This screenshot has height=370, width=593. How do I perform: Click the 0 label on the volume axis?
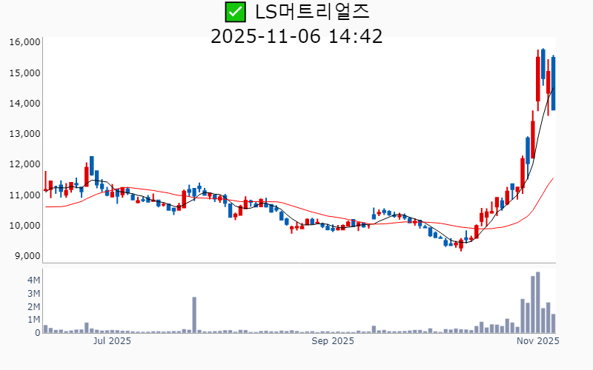[x=37, y=333]
